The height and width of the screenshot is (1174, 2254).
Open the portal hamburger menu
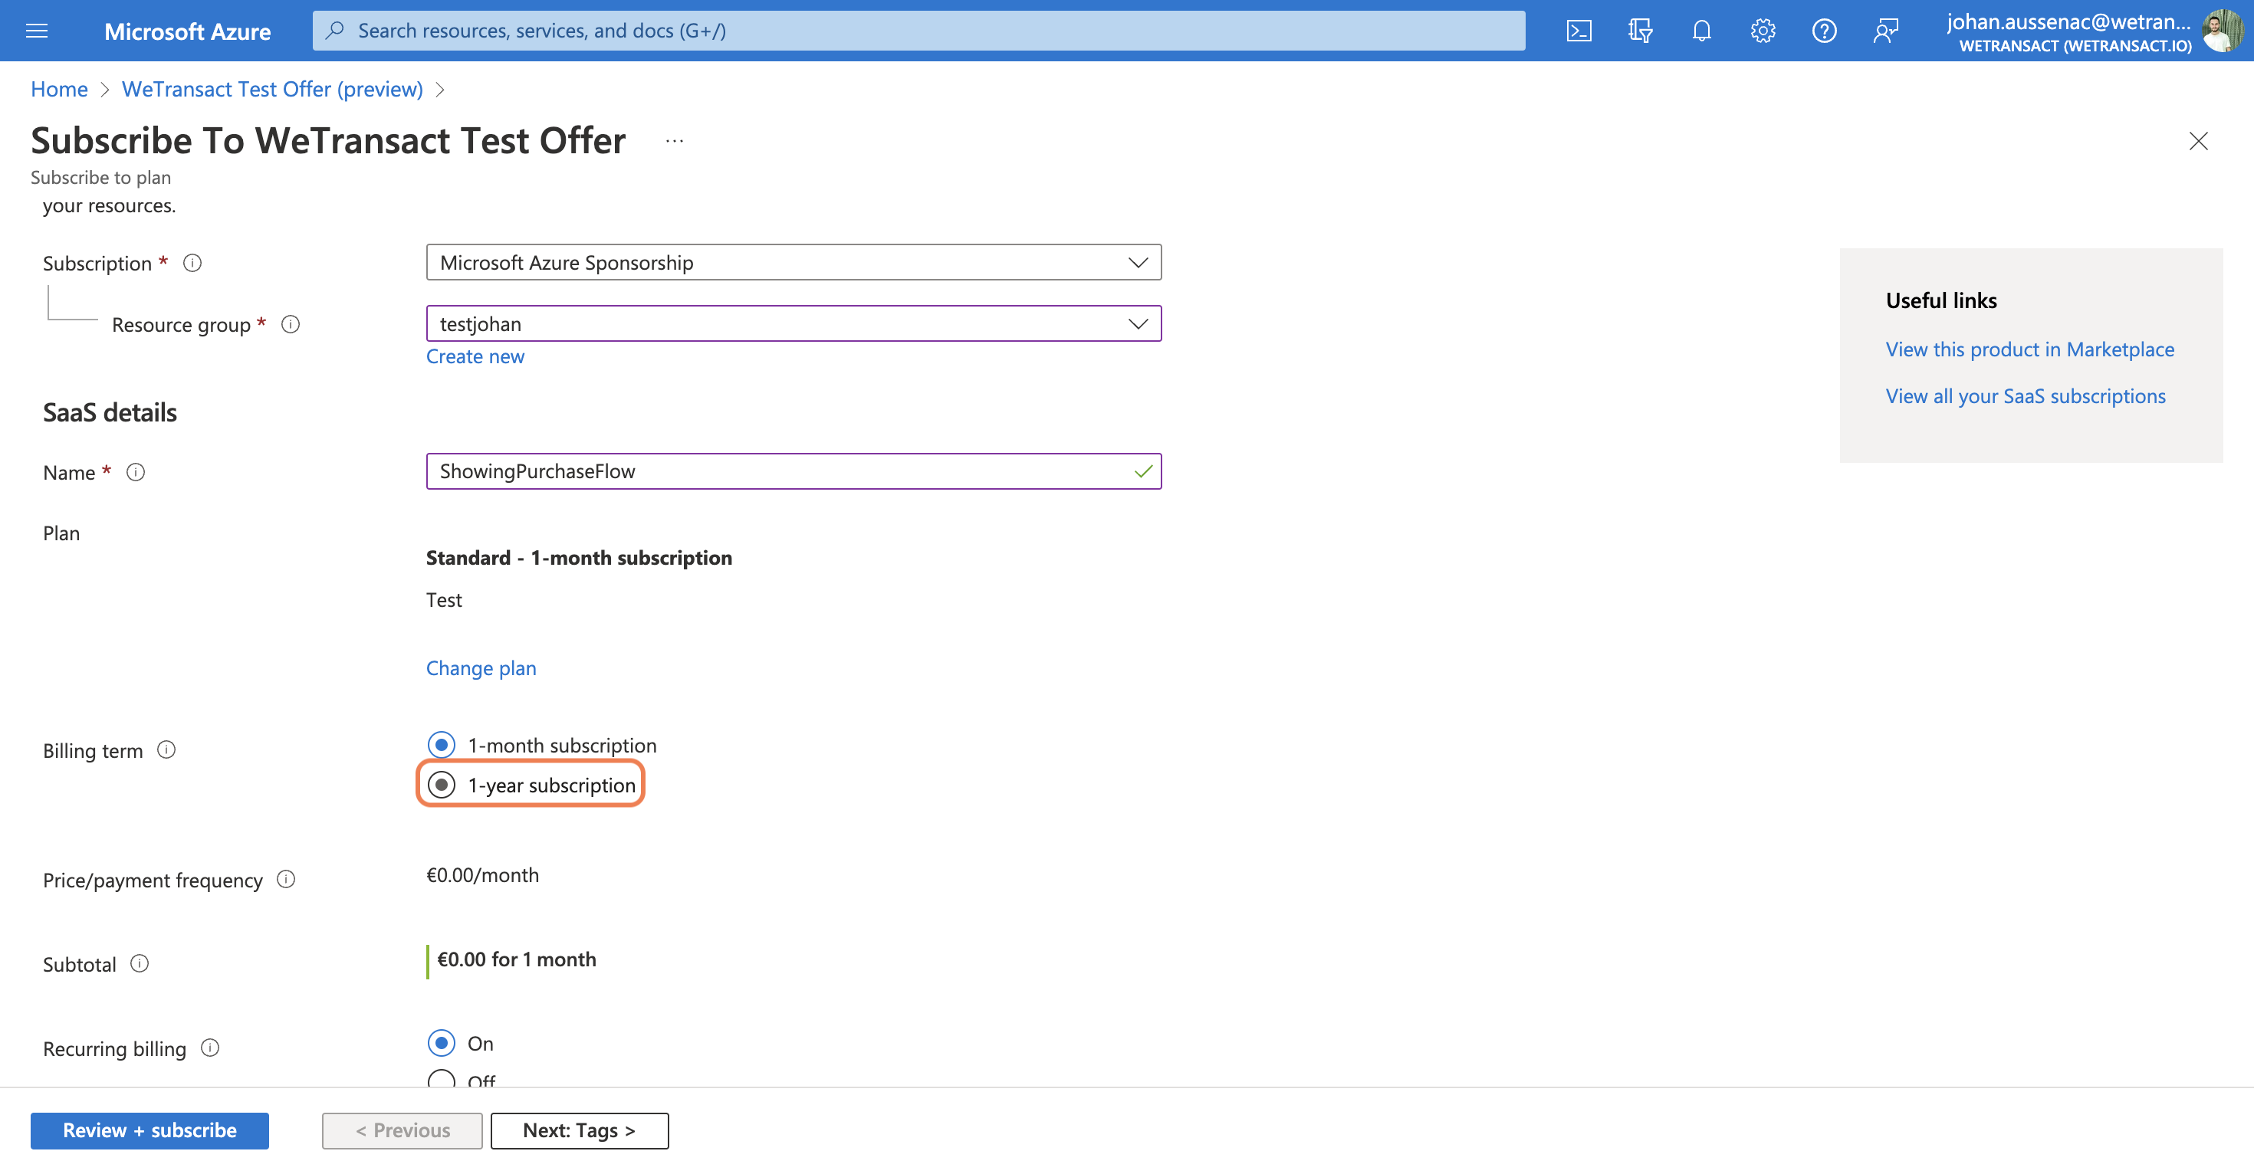pos(37,31)
